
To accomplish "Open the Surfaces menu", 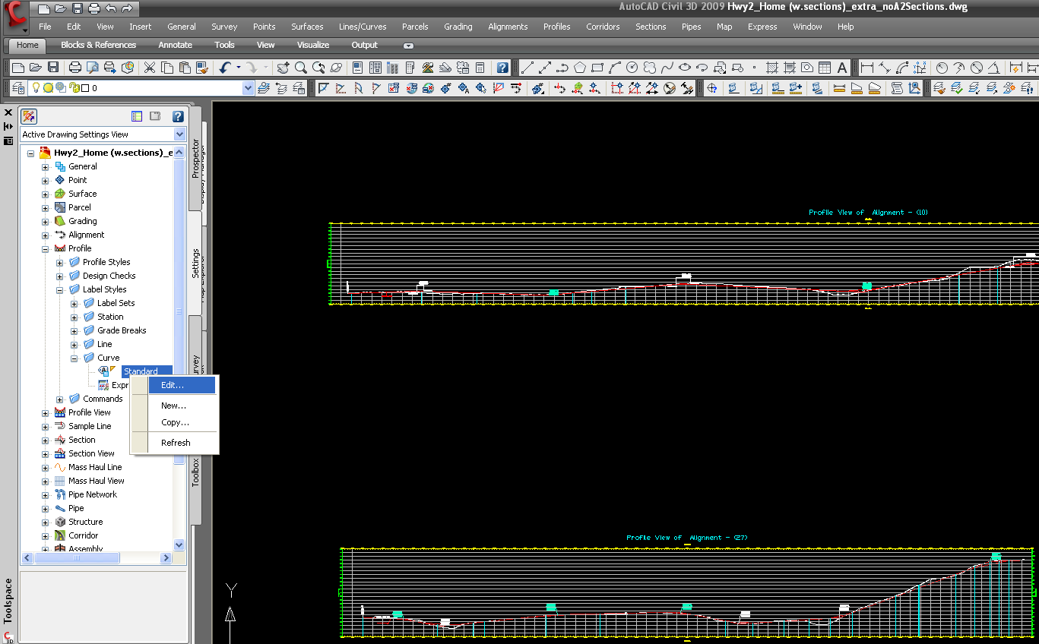I will tap(307, 27).
